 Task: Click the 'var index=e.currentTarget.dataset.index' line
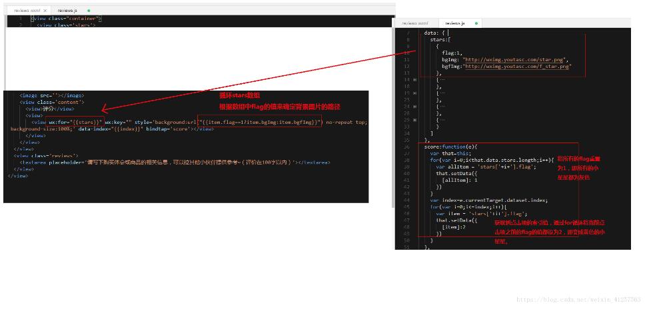488,200
